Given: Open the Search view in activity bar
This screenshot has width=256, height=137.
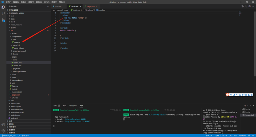Looking at the screenshot, I should tap(3, 14).
